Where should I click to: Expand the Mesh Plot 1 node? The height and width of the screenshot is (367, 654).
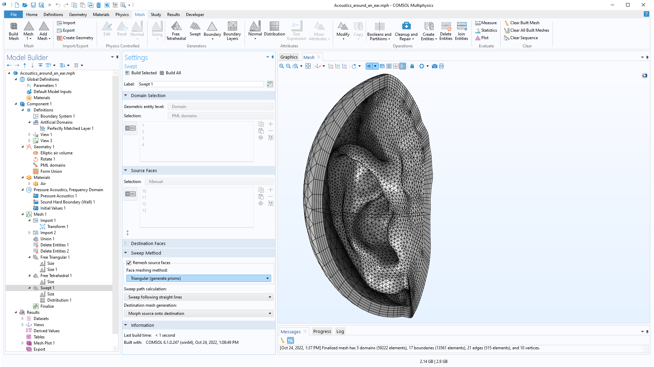point(22,343)
